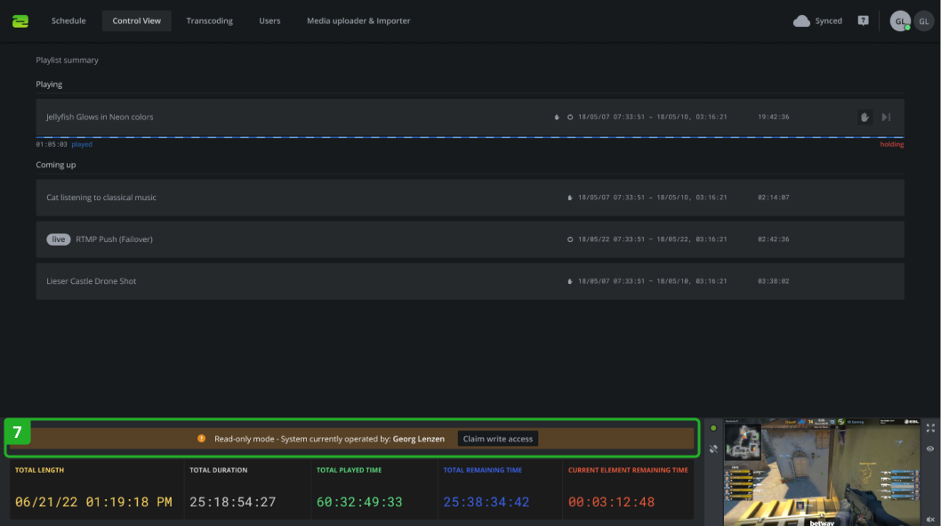Click the orange warning icon in read-only banner
Screen dimensions: 941x526
pyautogui.click(x=202, y=439)
